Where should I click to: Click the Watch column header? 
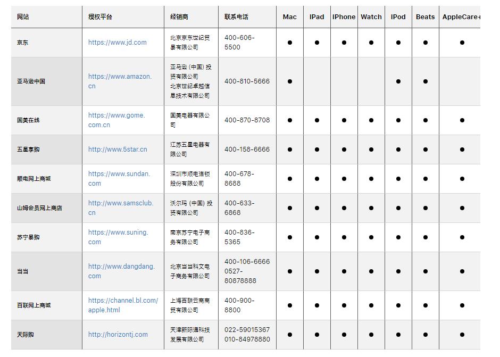point(371,17)
